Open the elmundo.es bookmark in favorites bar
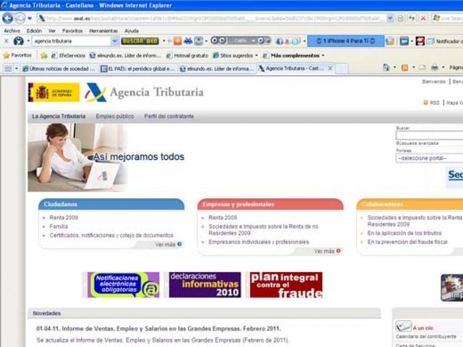Viewport: 463px width, 347px height. (126, 55)
